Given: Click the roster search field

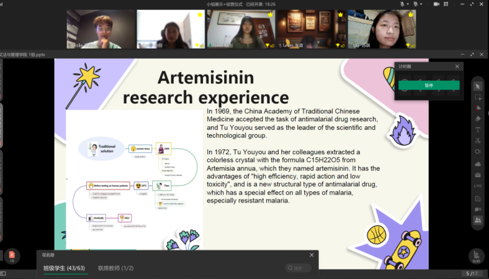Looking at the screenshot, I should 299,268.
